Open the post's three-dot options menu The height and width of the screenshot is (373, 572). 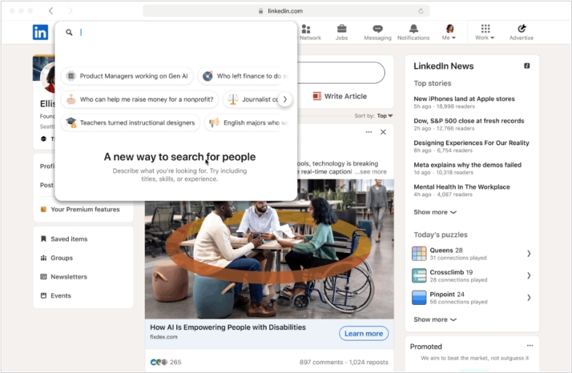(368, 132)
